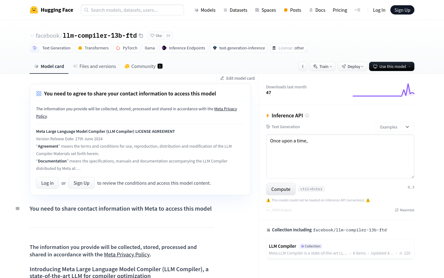Click the 'Downloads last month' label

286,87
